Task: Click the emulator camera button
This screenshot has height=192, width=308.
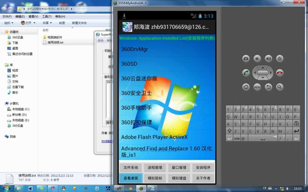Action: click(246, 58)
